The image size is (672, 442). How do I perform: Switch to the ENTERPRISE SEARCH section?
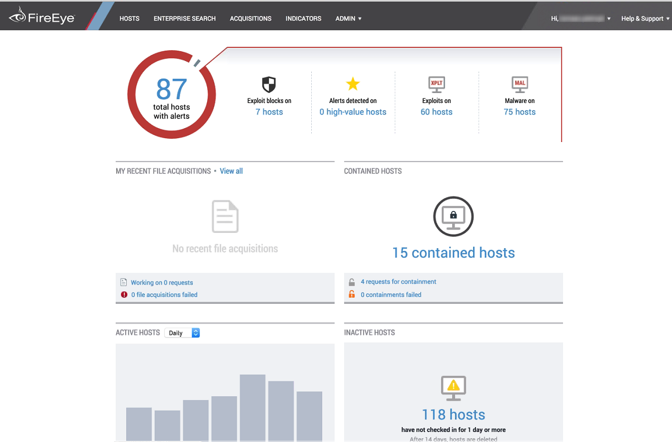point(185,18)
